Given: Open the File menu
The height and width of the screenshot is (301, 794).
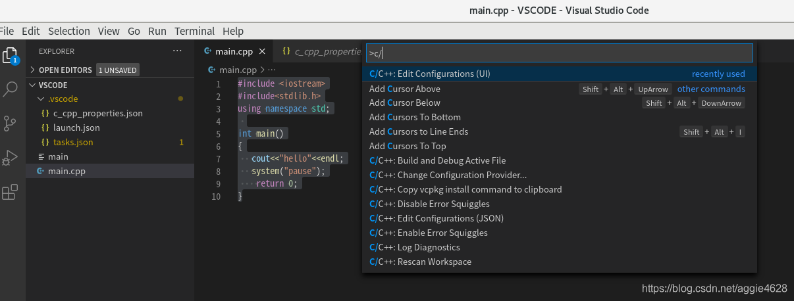Looking at the screenshot, I should tap(7, 31).
